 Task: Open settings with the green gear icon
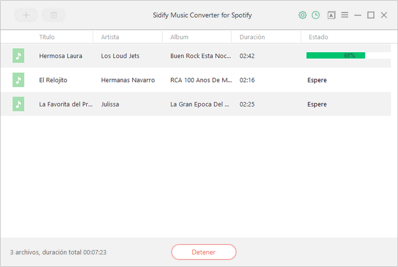tap(302, 15)
